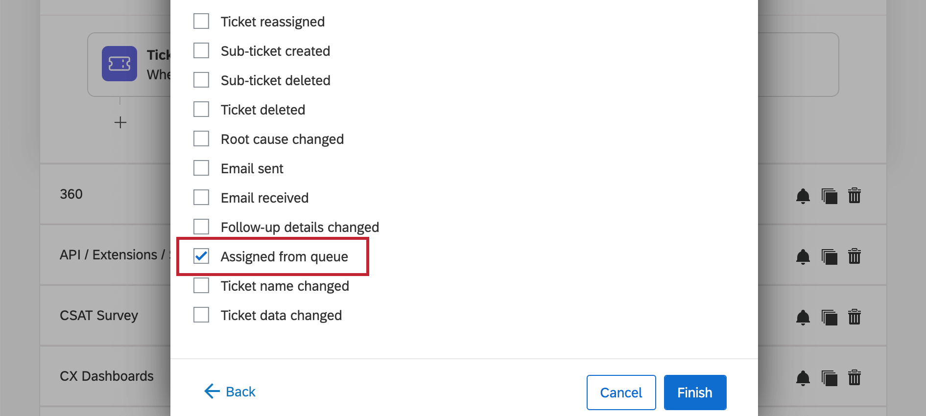The height and width of the screenshot is (416, 926).
Task: Uncheck the Assigned from queue checkbox
Action: click(x=201, y=256)
